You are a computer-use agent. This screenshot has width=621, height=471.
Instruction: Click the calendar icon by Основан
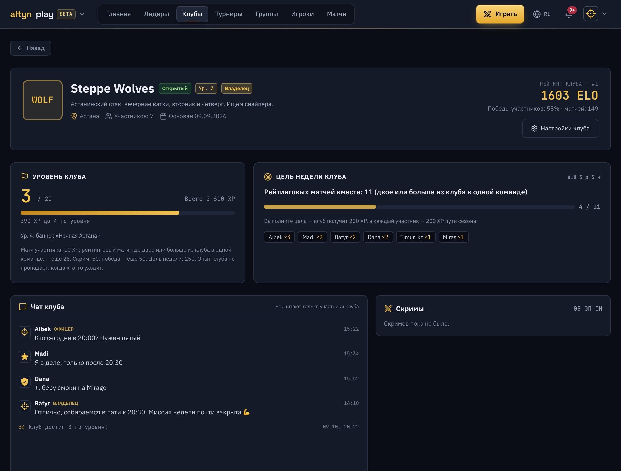click(163, 116)
